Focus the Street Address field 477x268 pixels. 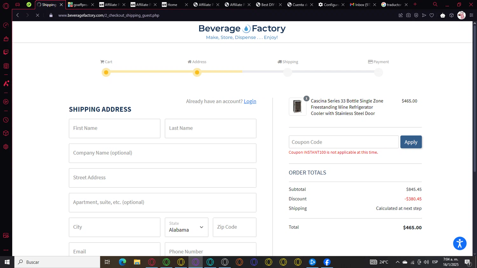(x=162, y=178)
